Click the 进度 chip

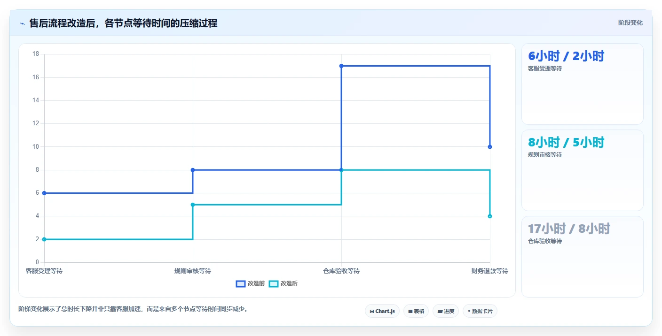click(x=445, y=311)
